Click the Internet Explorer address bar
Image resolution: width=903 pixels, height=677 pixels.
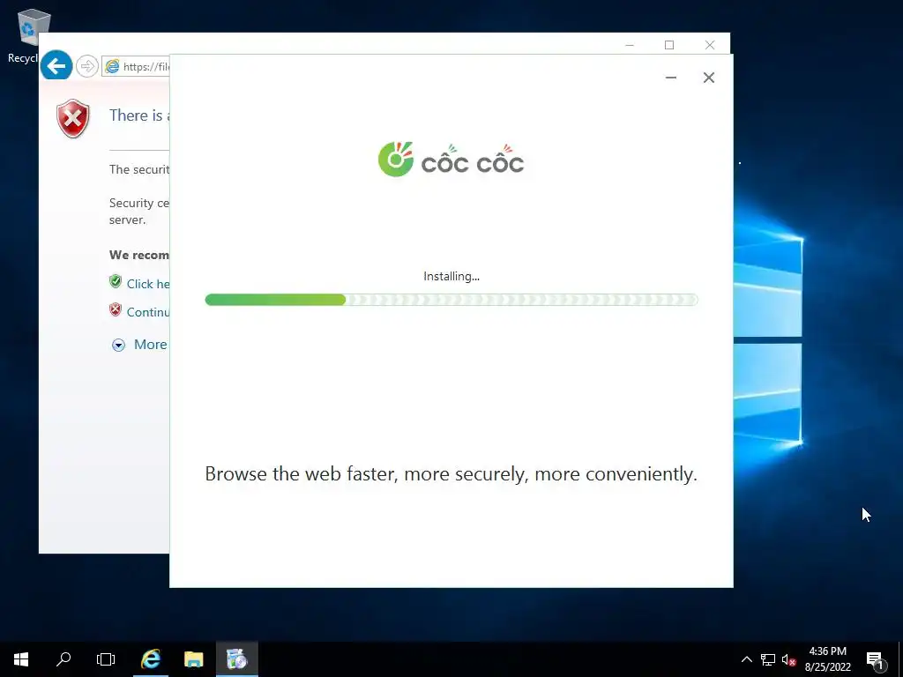click(x=136, y=67)
